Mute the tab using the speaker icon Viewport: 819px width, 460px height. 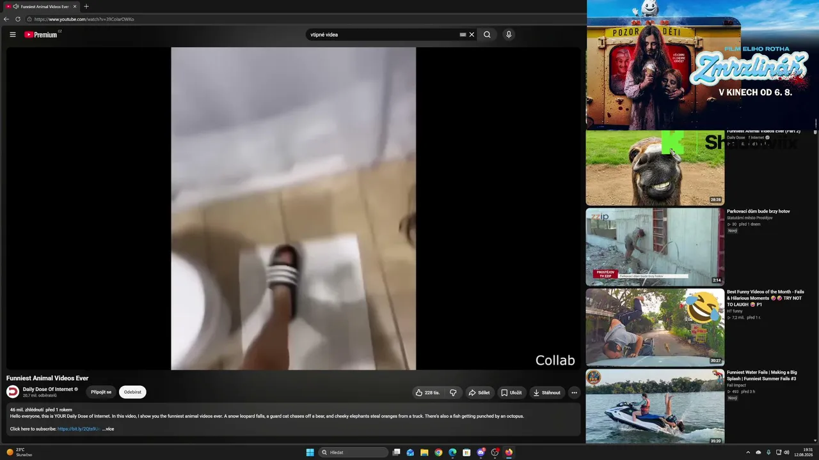15,6
